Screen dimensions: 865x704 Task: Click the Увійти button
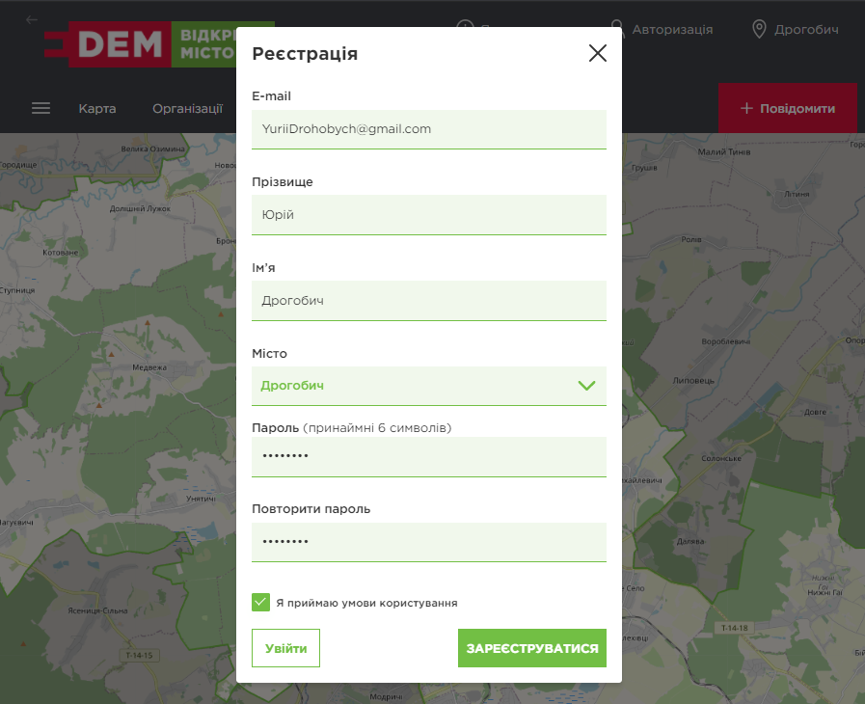tap(285, 648)
